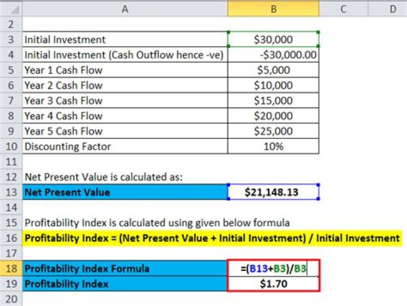This screenshot has width=407, height=306.
Task: Click the blue 'Net Present Value' label cell
Action: pyautogui.click(x=125, y=192)
